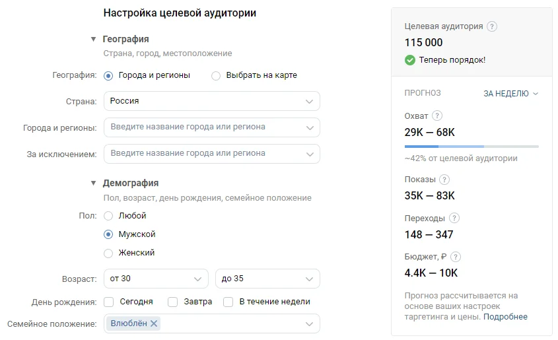Screen dimensions: 558x340
Task: Check the Завтра birthday checkbox
Action: click(x=173, y=302)
